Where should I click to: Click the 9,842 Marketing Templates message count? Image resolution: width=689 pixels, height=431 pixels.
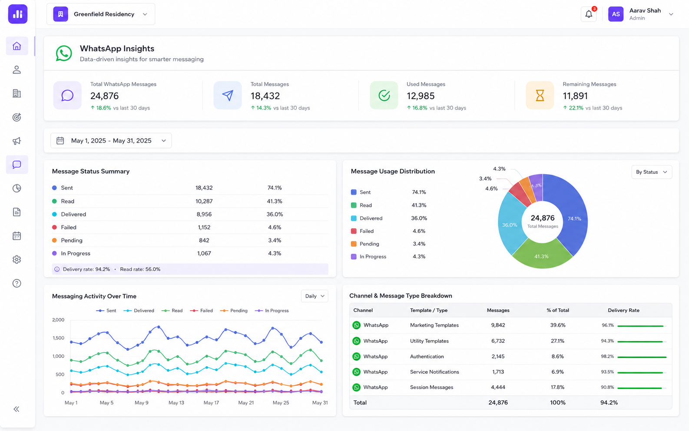[498, 325]
